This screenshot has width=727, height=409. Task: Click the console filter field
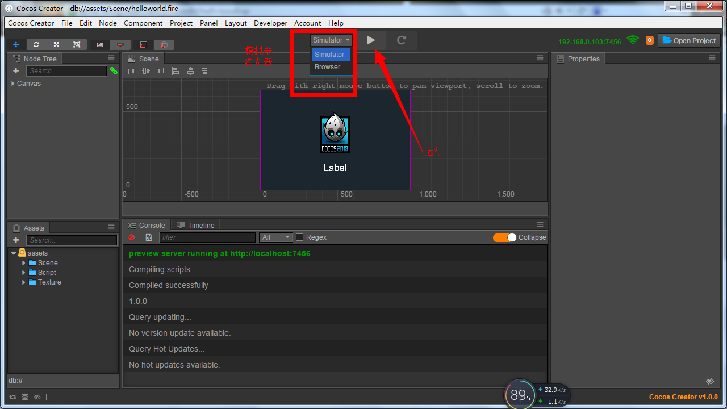coord(207,237)
